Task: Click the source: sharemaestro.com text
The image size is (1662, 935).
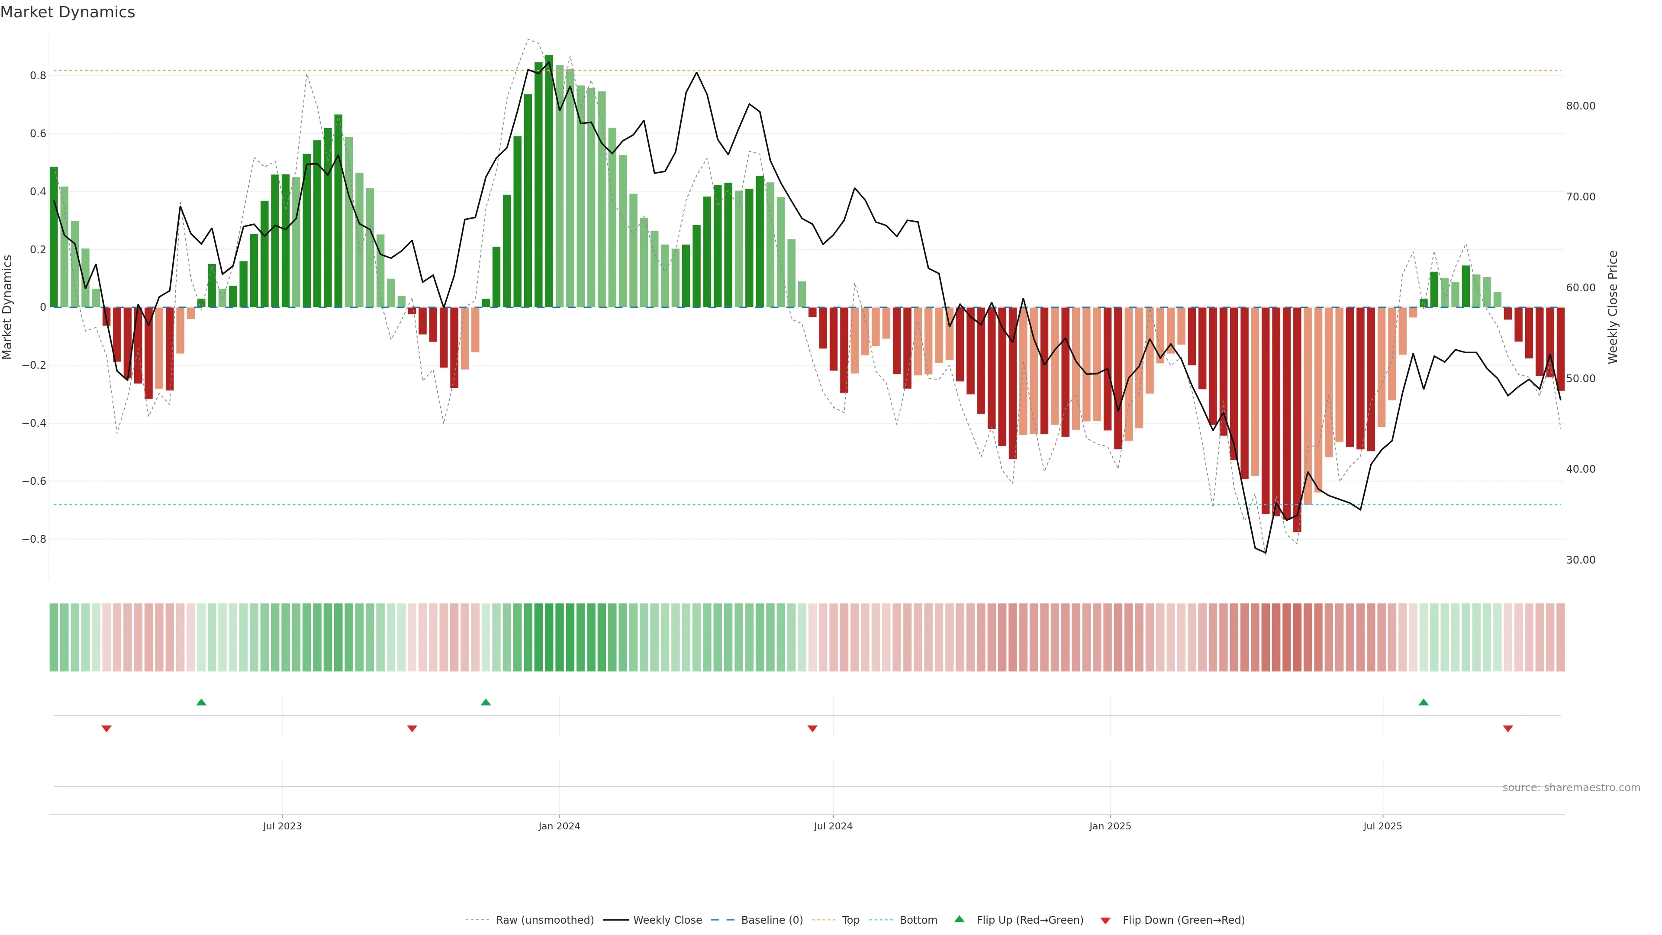Action: 1571,788
